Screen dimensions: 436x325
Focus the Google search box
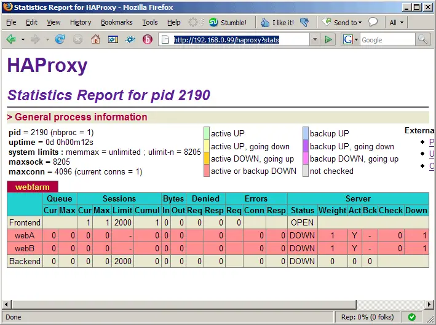pos(387,40)
